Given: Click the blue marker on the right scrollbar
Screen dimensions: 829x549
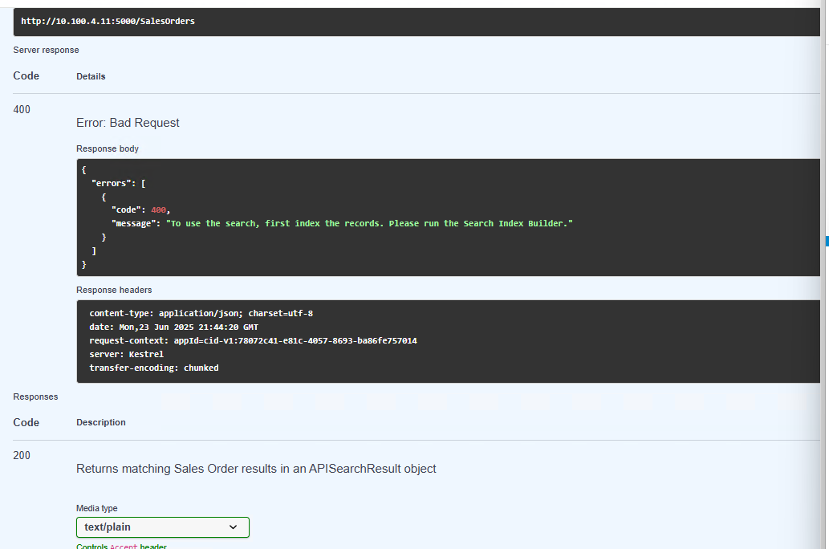Looking at the screenshot, I should pos(827,241).
